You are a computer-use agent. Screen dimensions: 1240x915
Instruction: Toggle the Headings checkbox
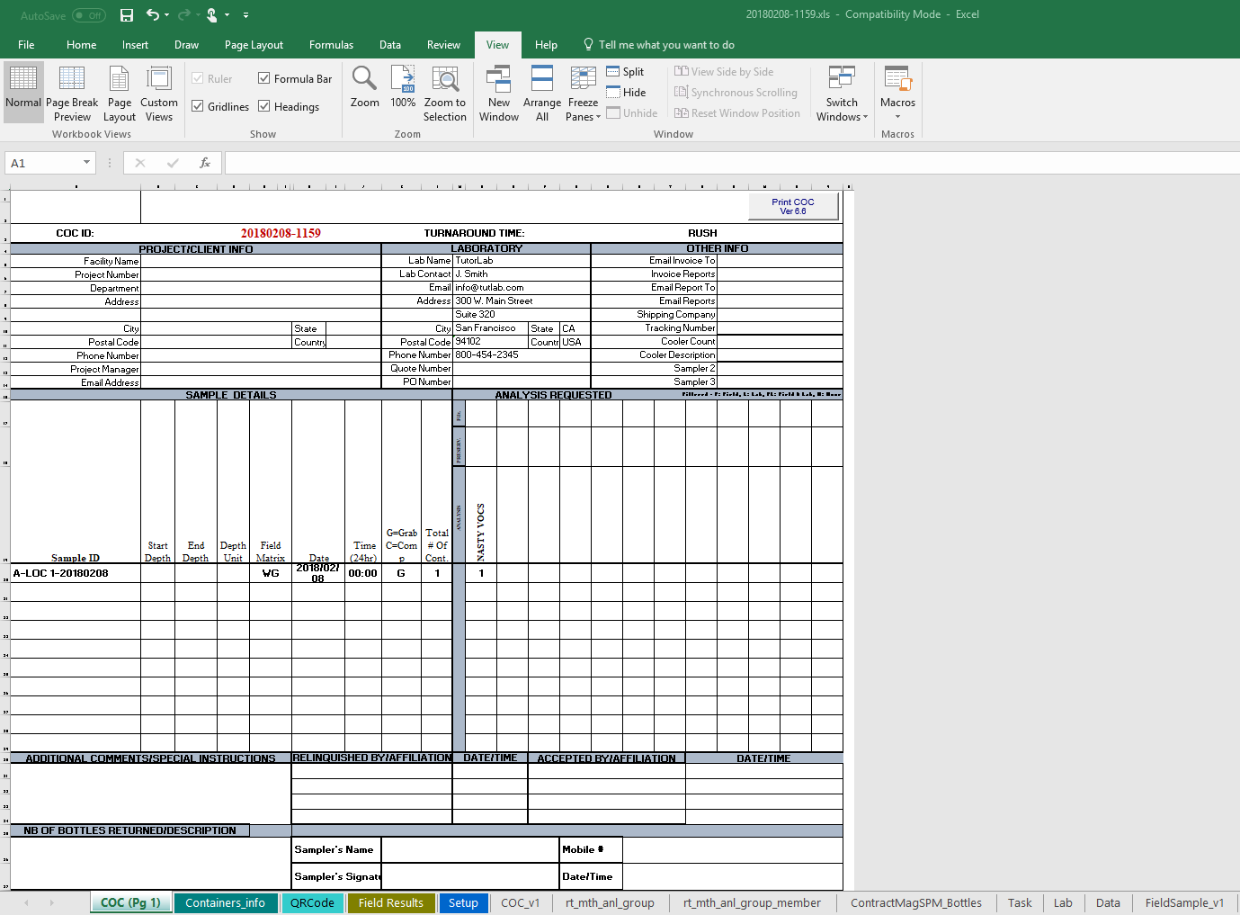coord(264,106)
